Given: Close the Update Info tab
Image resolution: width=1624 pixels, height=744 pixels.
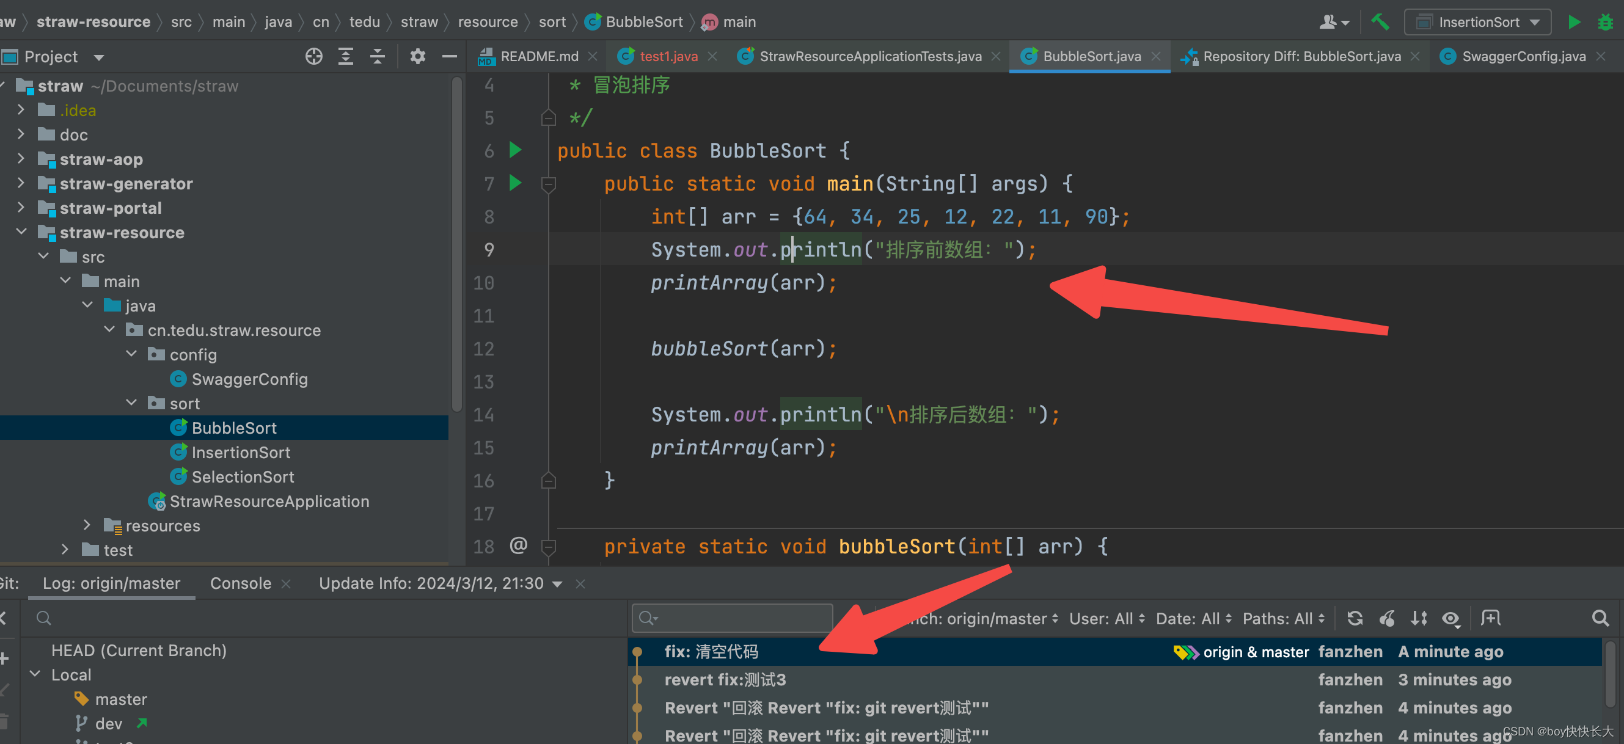Looking at the screenshot, I should pos(580,585).
